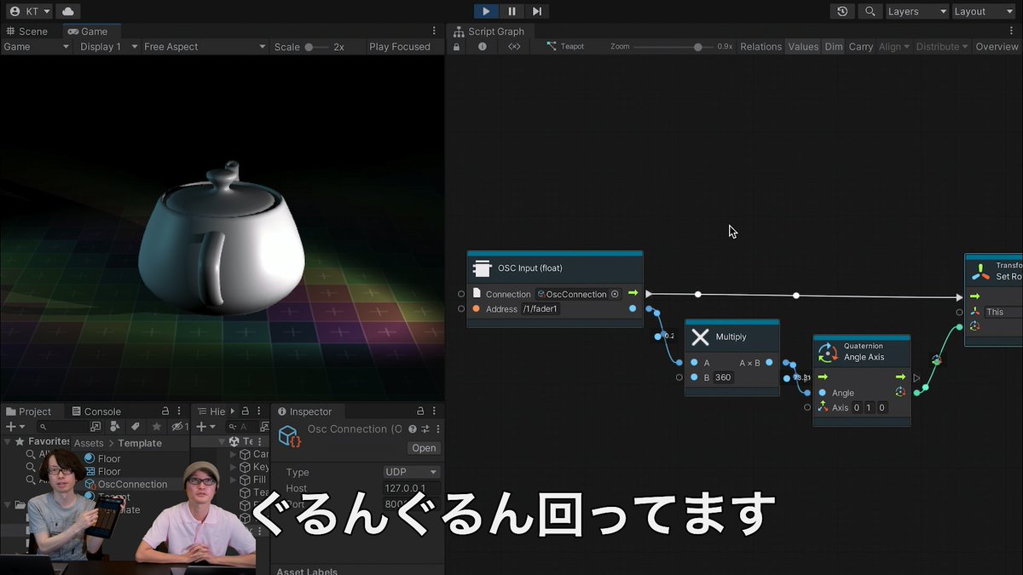Click the Assets breadcrumb link
1023x575 pixels.
pos(89,444)
